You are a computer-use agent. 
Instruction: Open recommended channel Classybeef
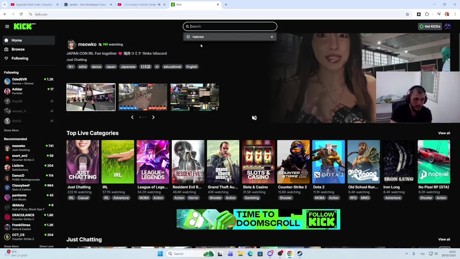coord(28,187)
